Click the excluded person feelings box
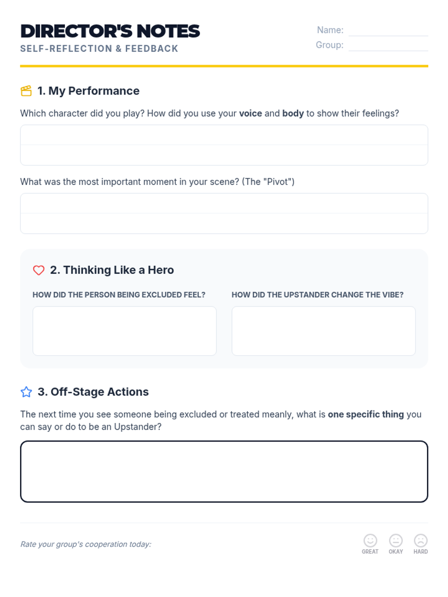Screen dimensions: 448x597 click(125, 331)
